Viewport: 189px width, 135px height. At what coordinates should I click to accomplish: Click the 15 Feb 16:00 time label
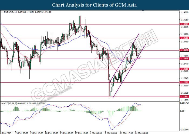(36, 133)
